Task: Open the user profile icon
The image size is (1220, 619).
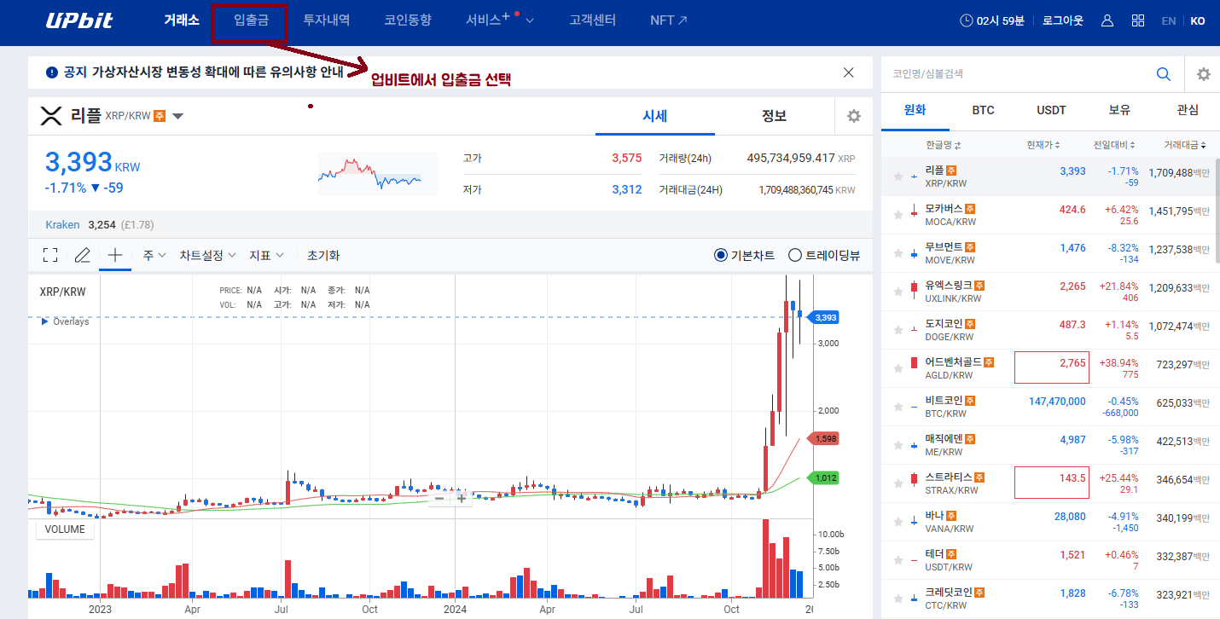Action: click(1107, 20)
